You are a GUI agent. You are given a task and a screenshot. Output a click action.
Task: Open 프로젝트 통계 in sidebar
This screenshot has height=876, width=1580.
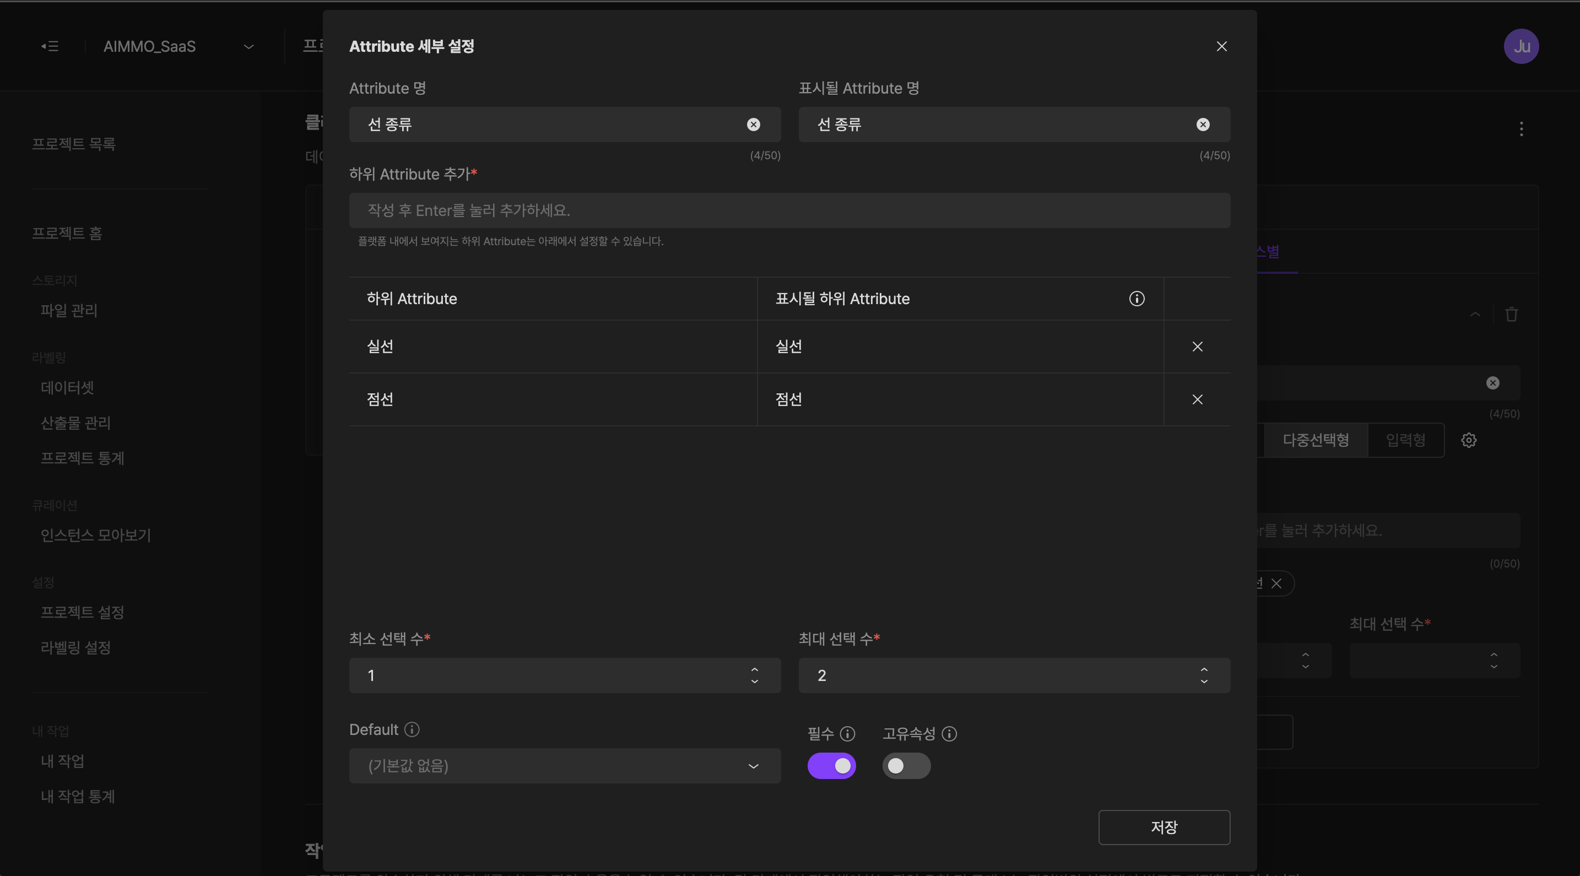click(82, 458)
